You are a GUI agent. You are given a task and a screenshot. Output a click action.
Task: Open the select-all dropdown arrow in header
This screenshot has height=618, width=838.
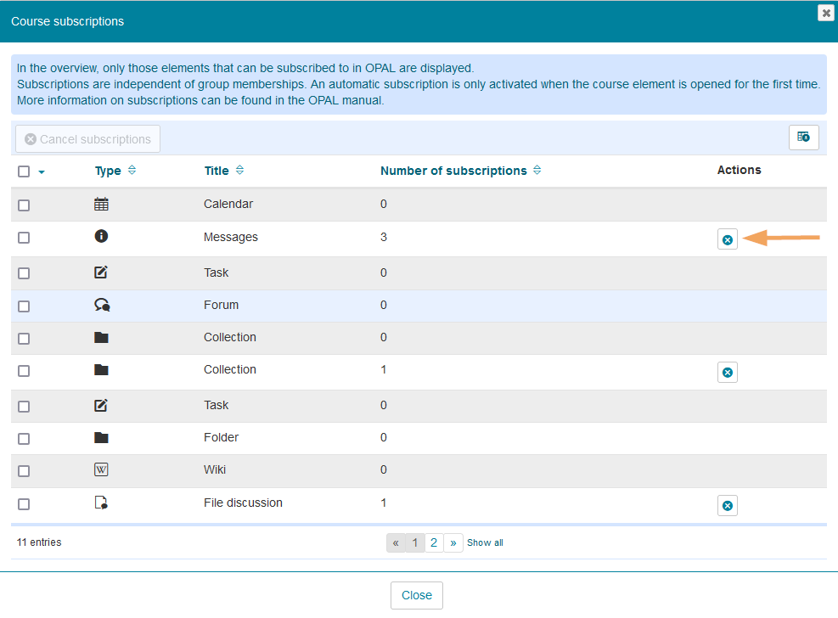pos(42,172)
